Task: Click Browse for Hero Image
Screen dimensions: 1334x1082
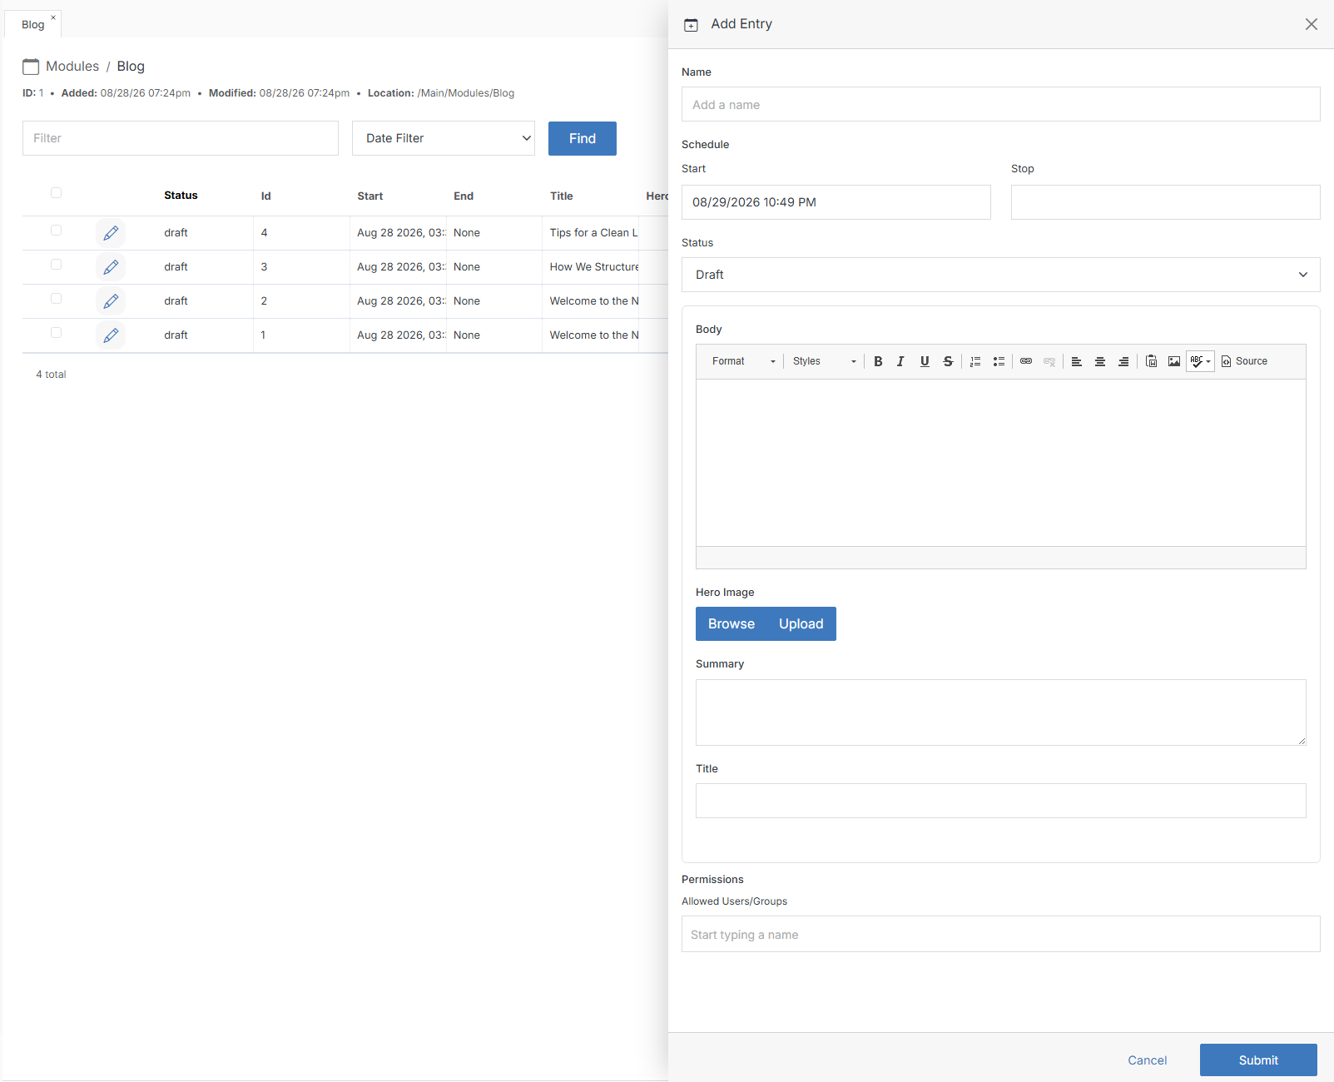Action: pos(731,624)
